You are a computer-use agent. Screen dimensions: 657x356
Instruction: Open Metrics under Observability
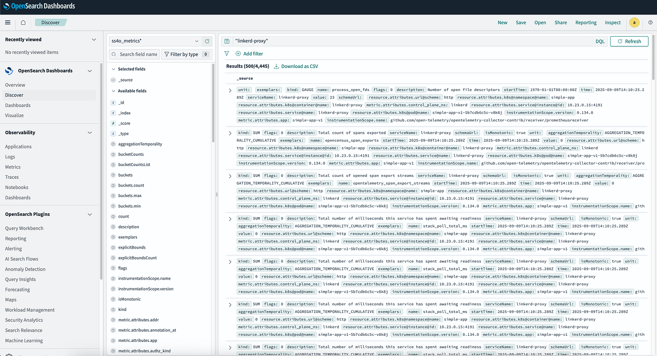[13, 167]
